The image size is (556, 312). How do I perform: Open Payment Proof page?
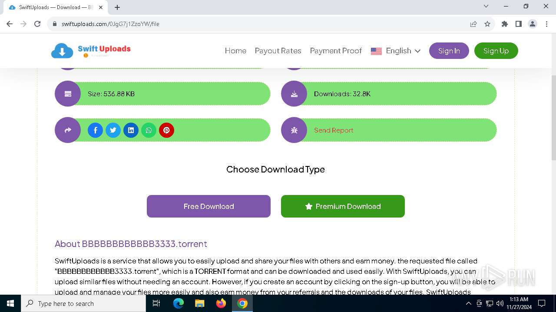pos(336,51)
